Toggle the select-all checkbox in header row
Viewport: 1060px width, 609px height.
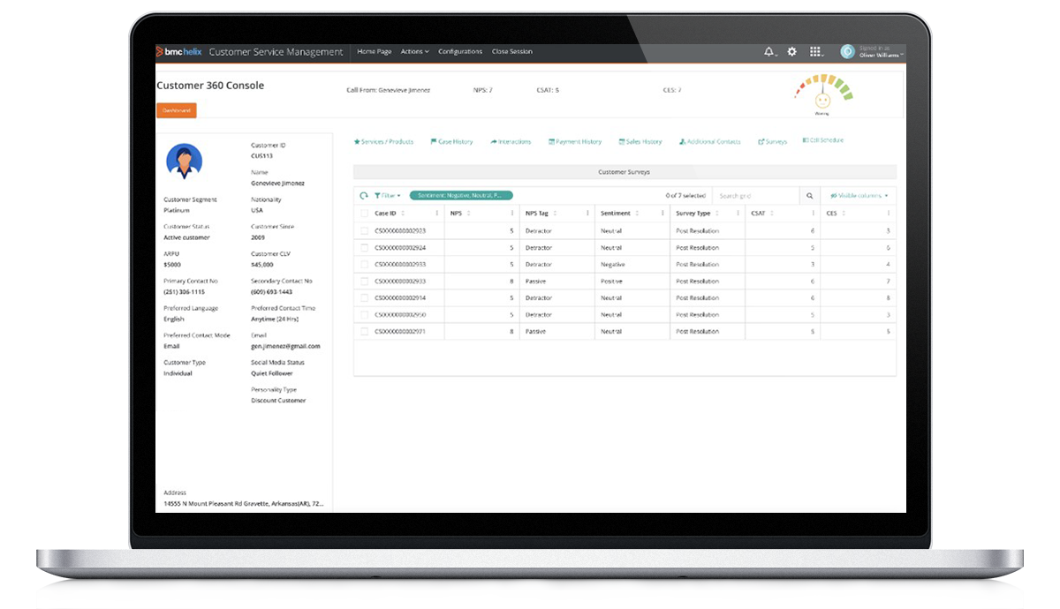[364, 214]
